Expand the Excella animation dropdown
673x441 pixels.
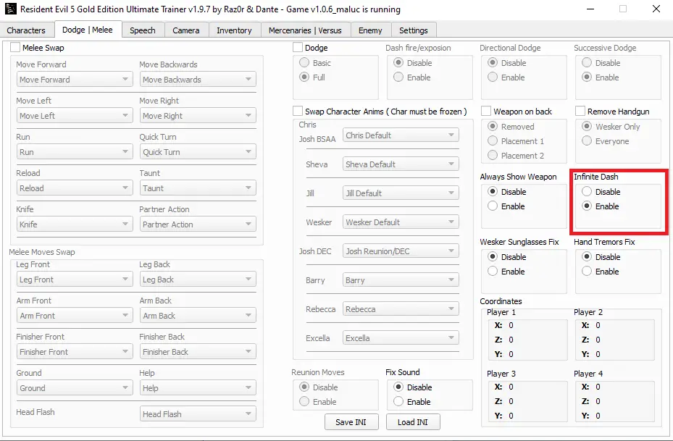(401, 338)
